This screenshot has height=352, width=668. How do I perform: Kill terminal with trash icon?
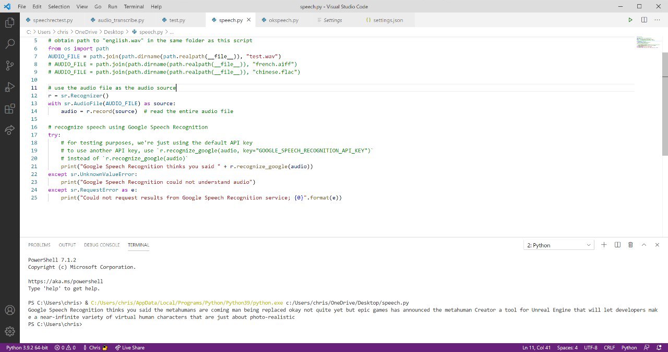click(630, 245)
